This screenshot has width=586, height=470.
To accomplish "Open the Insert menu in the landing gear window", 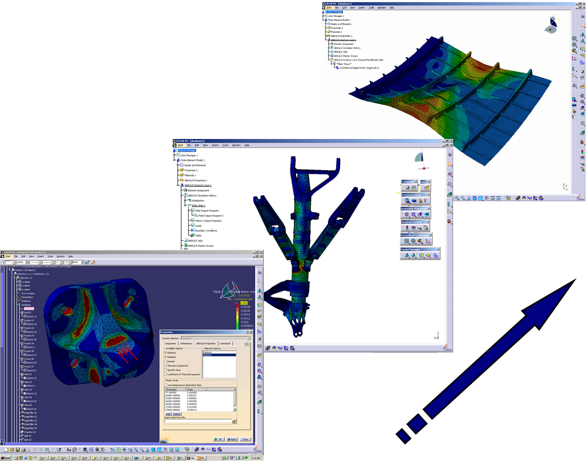I will coord(215,145).
